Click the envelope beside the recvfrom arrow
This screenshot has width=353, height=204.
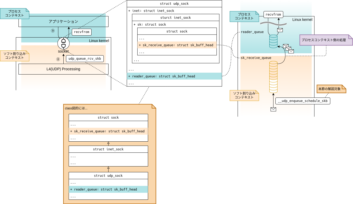tap(280, 30)
